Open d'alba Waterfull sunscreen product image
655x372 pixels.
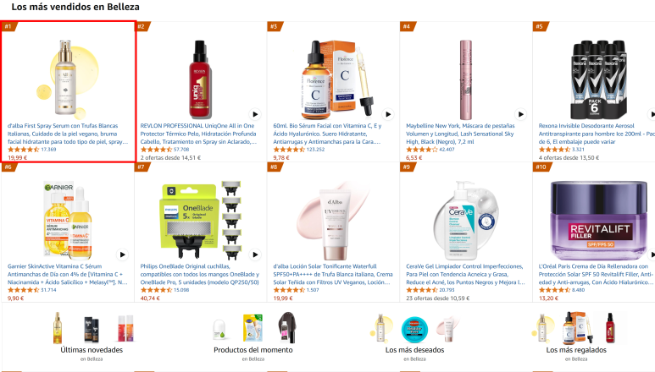[x=333, y=220]
